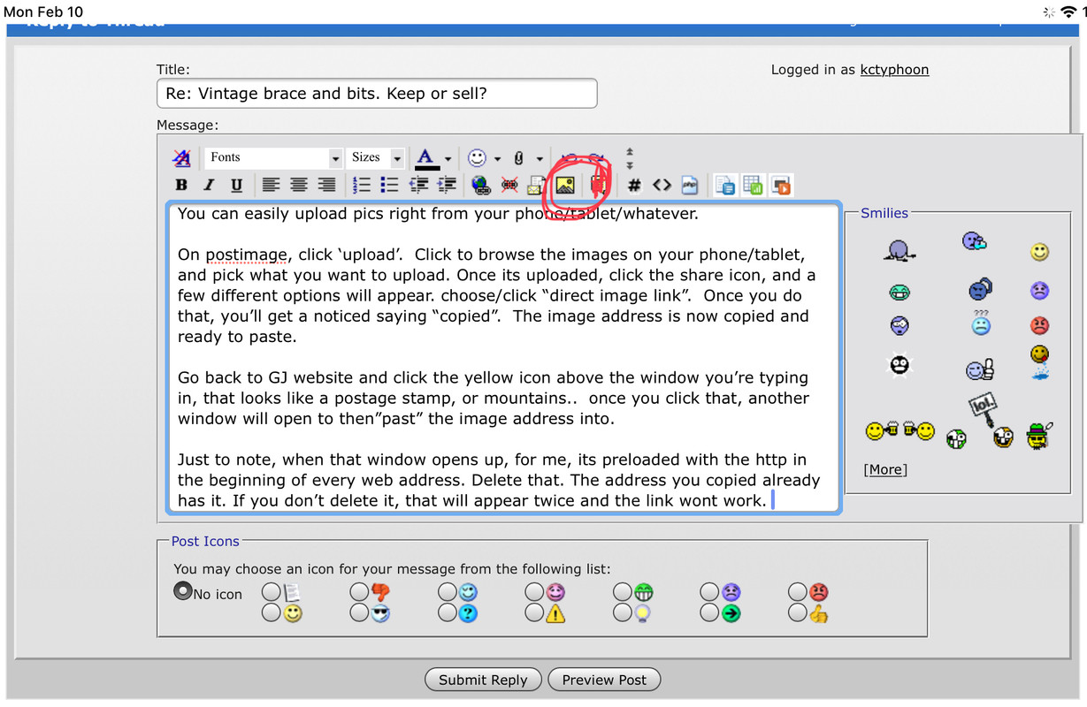The width and height of the screenshot is (1087, 707).
Task: Insert the thumbs-up smilie
Action: click(980, 369)
